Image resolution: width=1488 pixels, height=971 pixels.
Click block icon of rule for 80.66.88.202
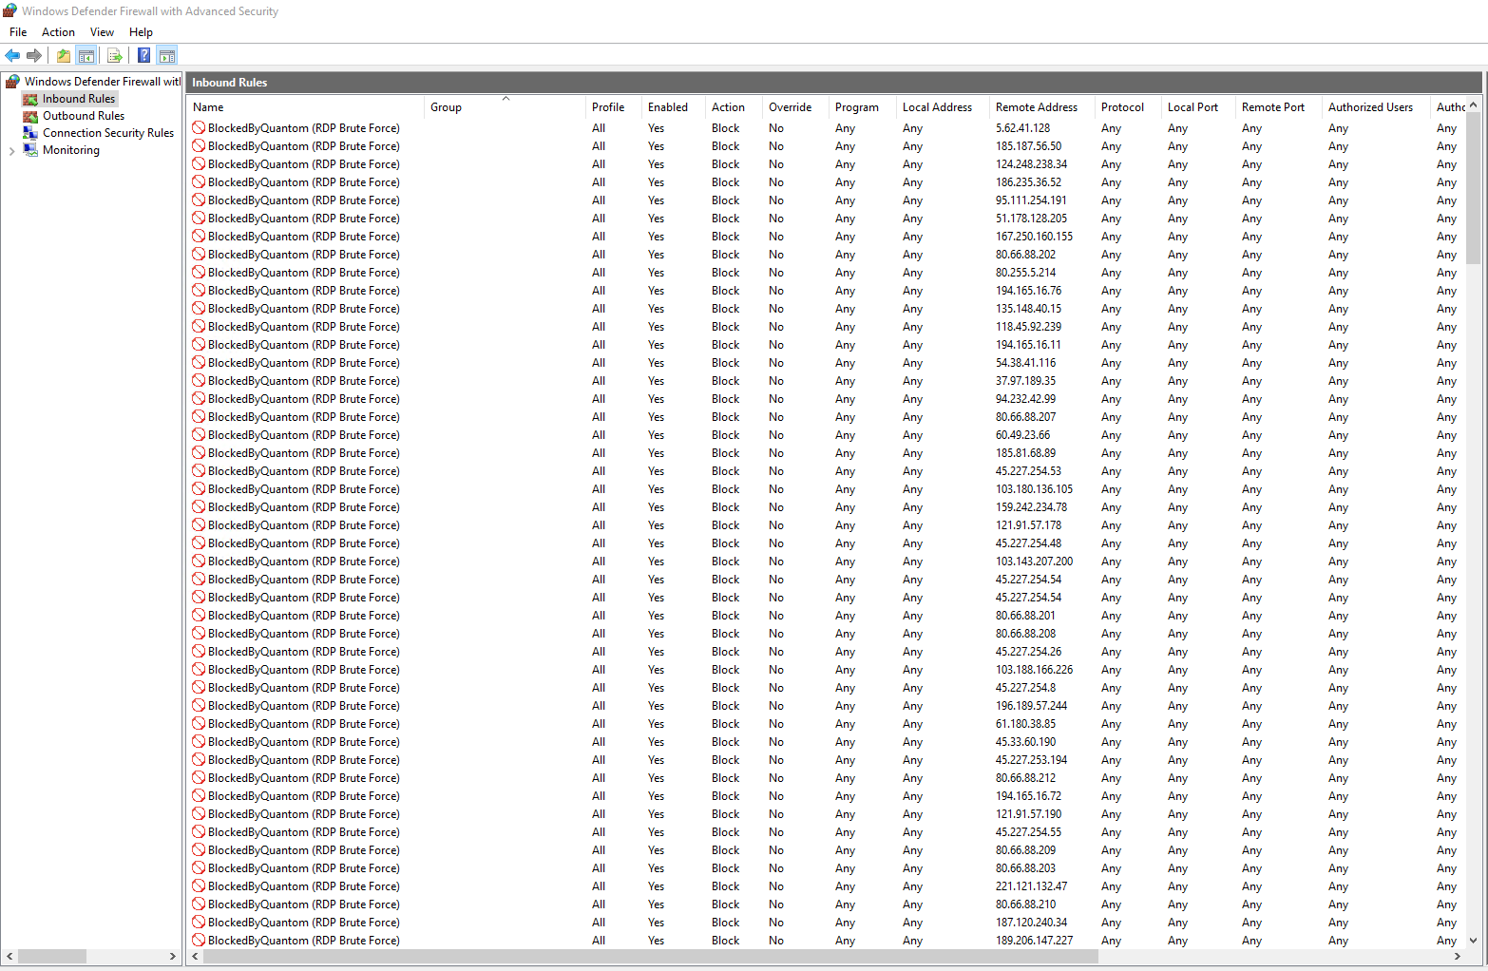tap(199, 254)
